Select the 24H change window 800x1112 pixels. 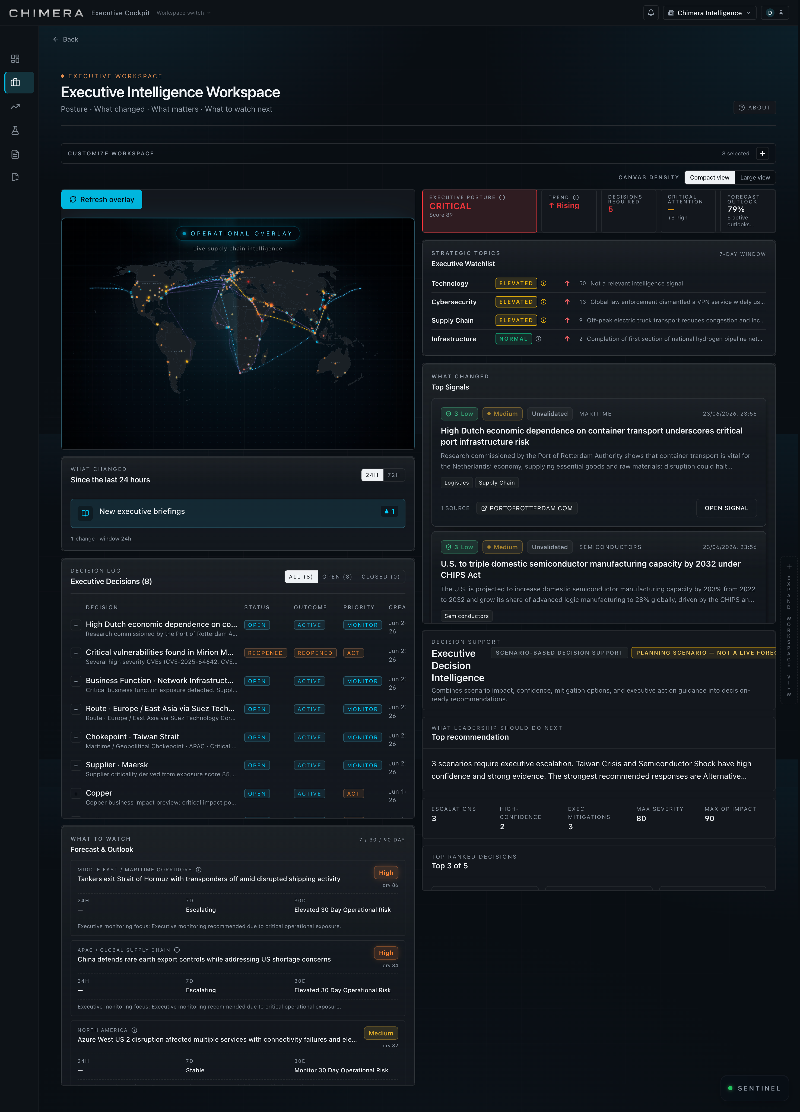pyautogui.click(x=372, y=475)
